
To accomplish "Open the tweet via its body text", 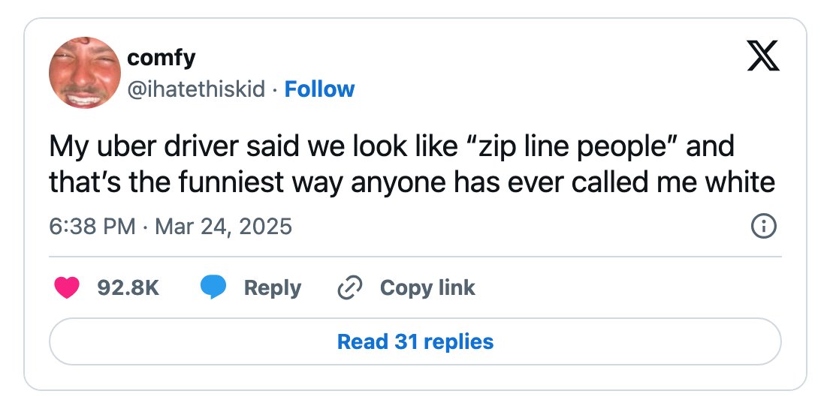I will [x=412, y=164].
